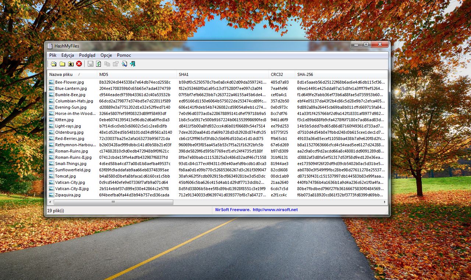The image size is (471, 280).
Task: Click the HashMyFiles title bar app icon
Action: point(50,46)
